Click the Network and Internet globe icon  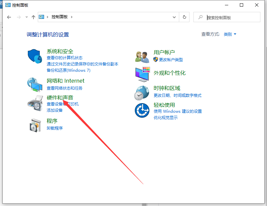click(35, 85)
